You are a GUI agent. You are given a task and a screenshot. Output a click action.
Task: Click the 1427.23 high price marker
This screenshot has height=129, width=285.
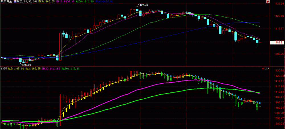(143, 5)
